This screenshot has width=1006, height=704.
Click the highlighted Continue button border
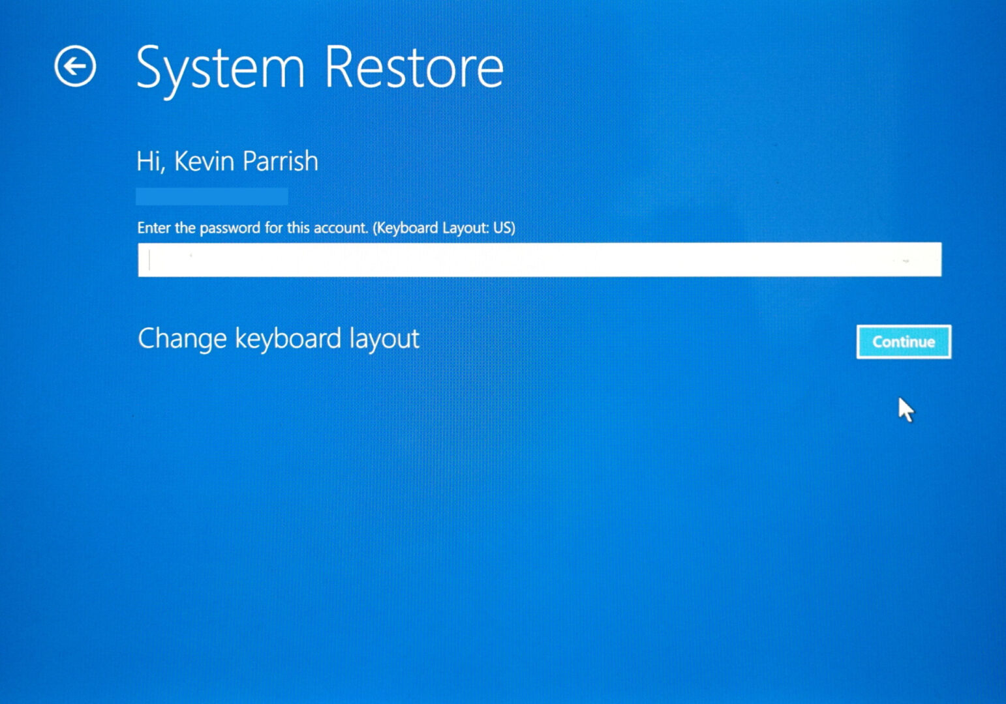click(904, 342)
